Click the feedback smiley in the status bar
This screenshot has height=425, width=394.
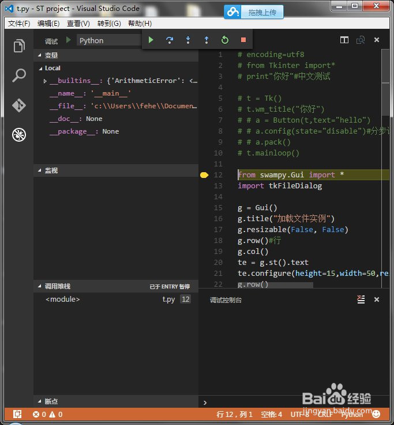point(376,414)
